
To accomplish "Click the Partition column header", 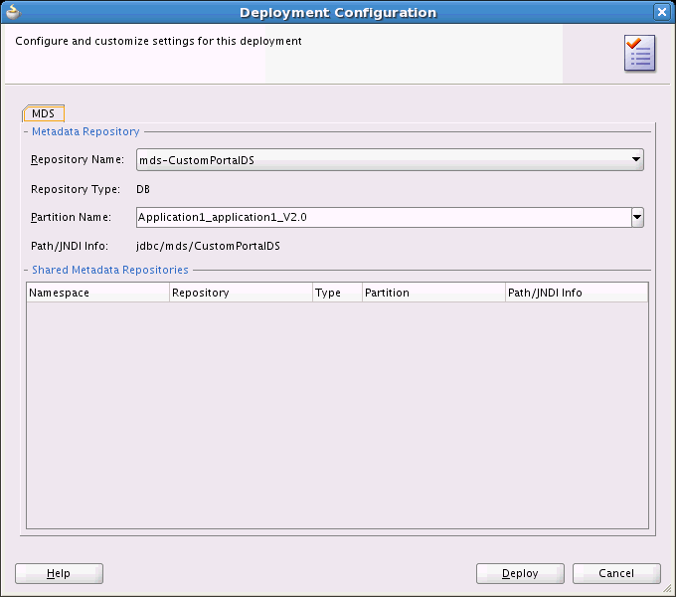I will click(x=433, y=293).
